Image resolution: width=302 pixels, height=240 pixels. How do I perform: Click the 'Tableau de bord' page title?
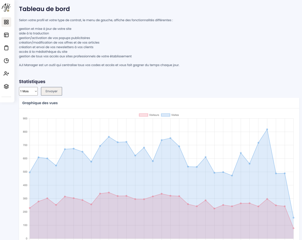point(44,9)
